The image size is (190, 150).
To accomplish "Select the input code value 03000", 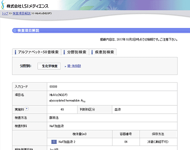I will [53, 86].
